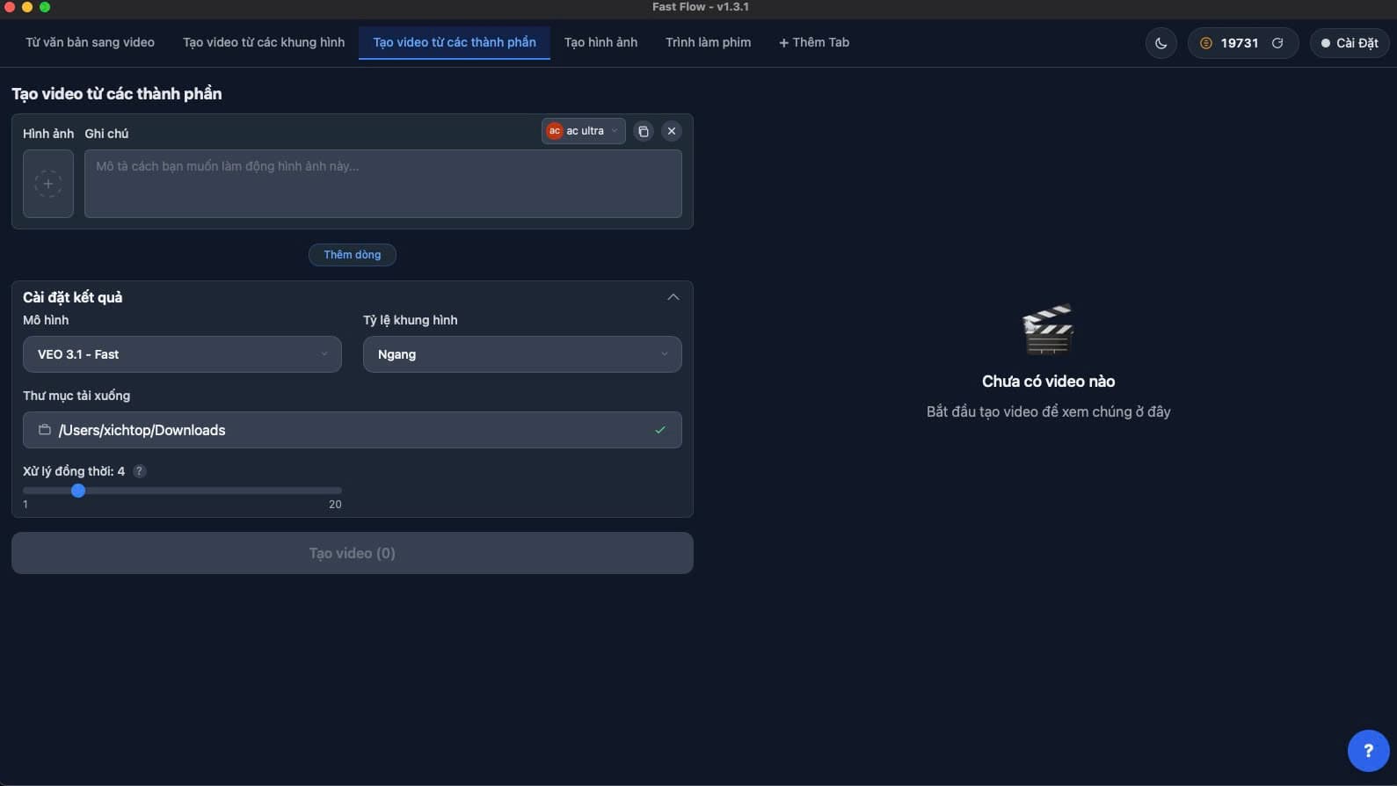Click the Hình ảnh column label
Image resolution: width=1397 pixels, height=786 pixels.
click(x=48, y=134)
